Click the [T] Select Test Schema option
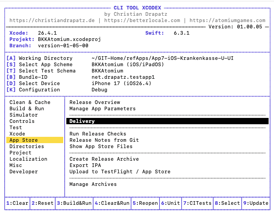 (41, 71)
